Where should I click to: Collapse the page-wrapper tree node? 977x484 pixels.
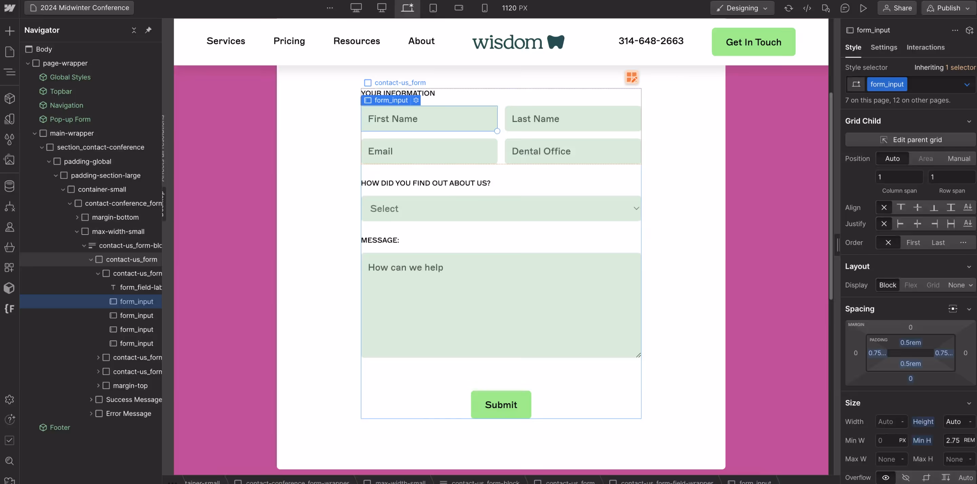point(28,63)
